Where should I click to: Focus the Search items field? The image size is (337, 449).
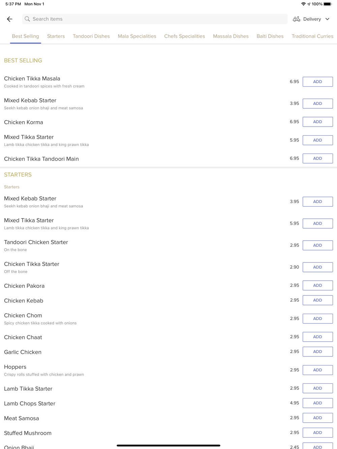[x=155, y=19]
